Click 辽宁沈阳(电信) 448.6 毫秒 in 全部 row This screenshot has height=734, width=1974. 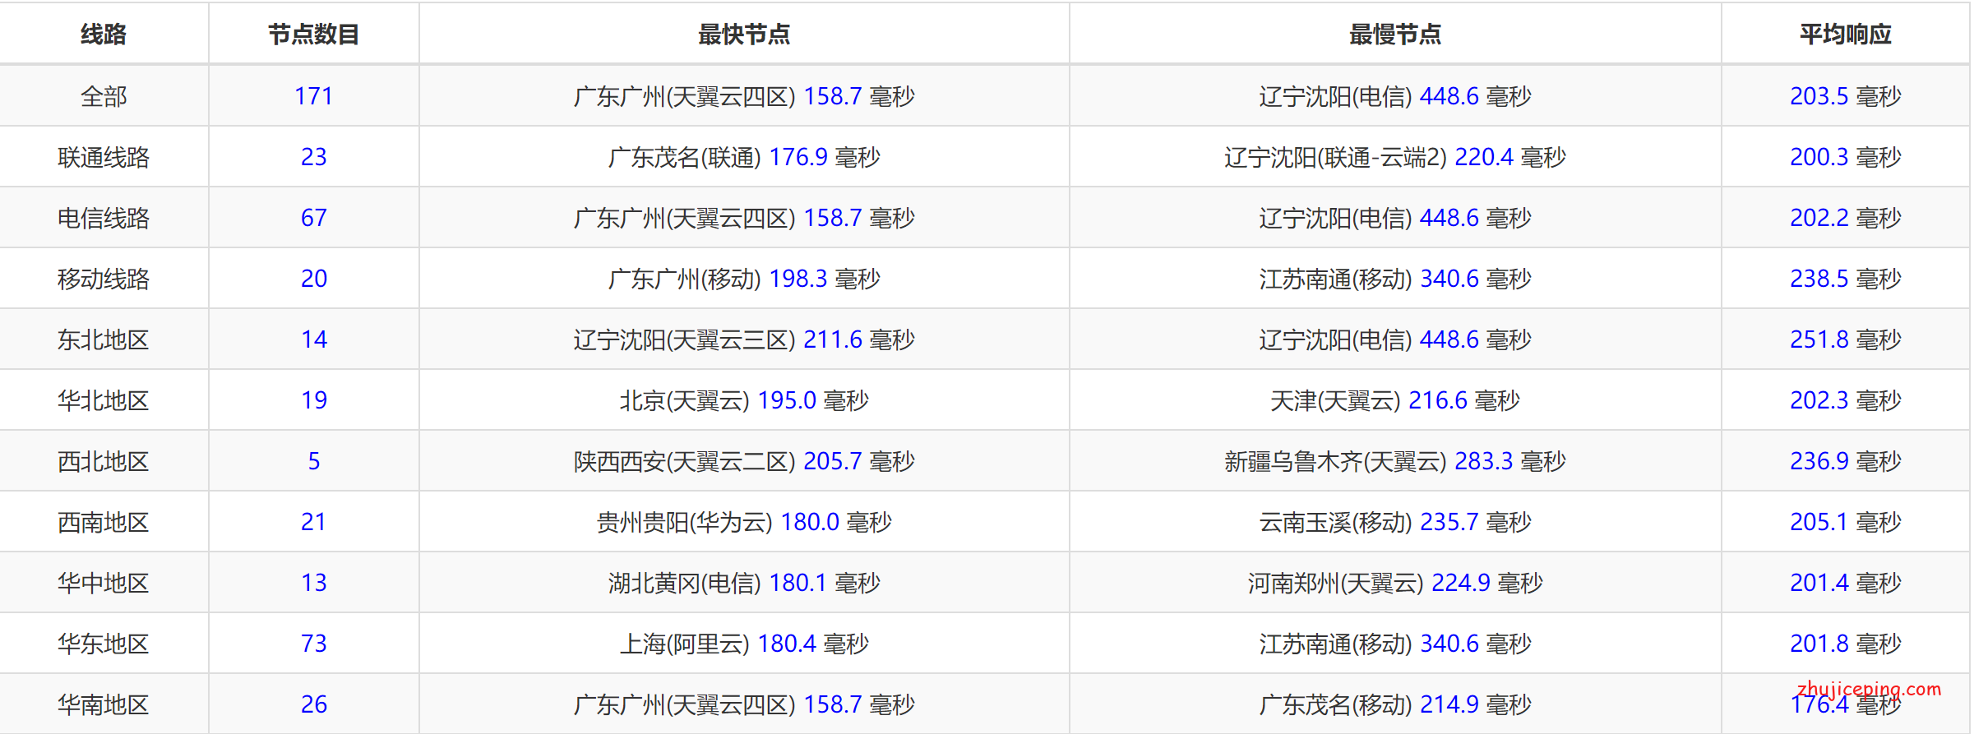(1395, 96)
